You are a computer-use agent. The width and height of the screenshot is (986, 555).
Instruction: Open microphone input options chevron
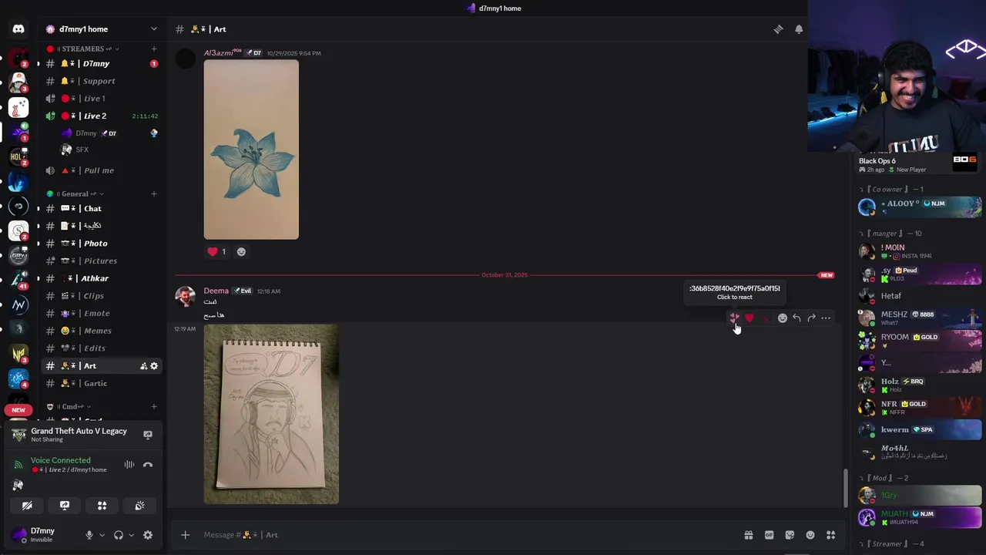102,535
